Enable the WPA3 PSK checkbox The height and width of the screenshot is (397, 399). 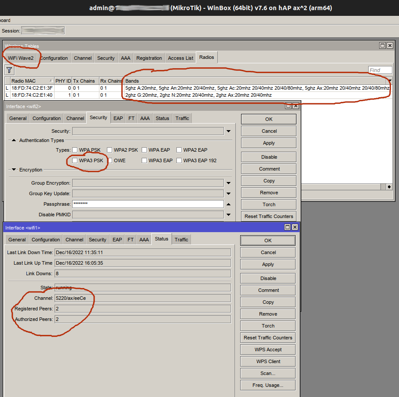click(75, 160)
